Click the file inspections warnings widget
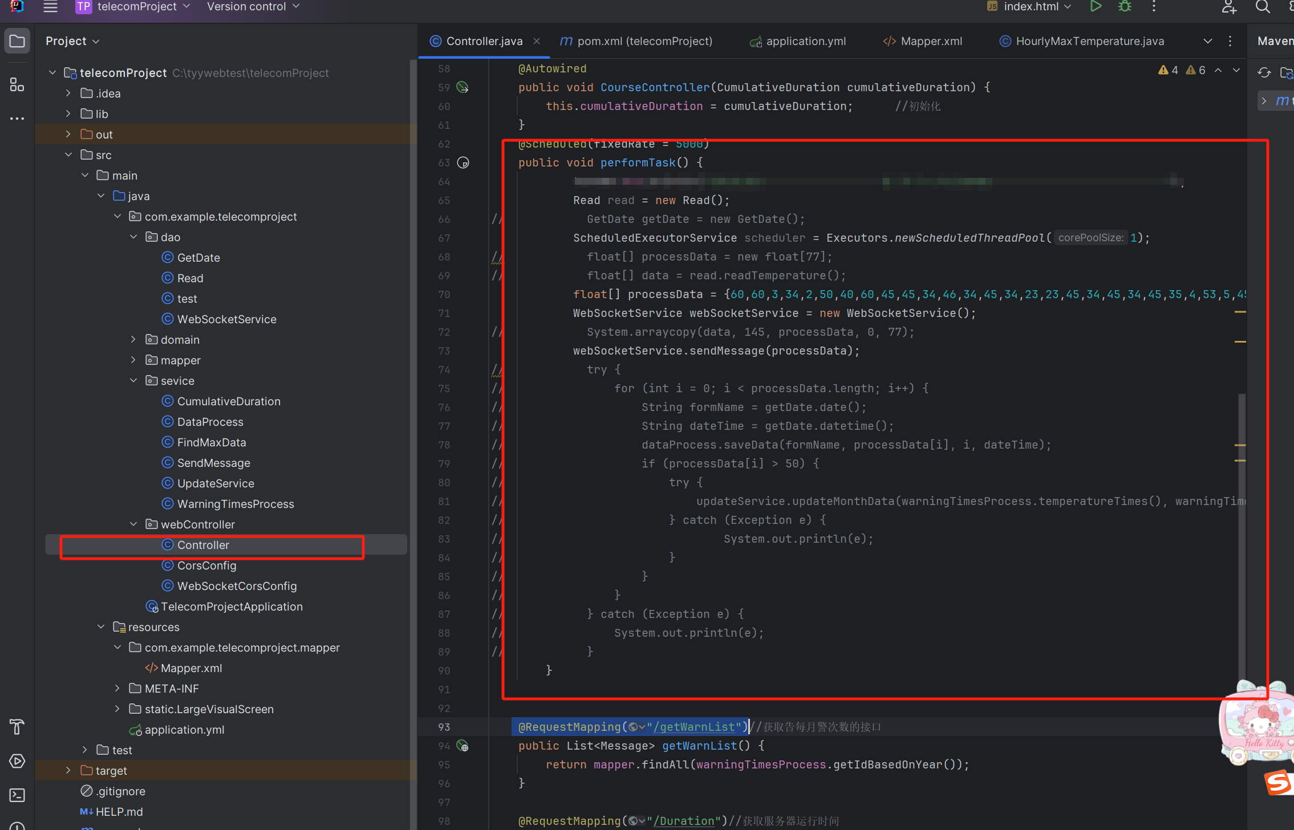This screenshot has width=1294, height=830. (1182, 70)
